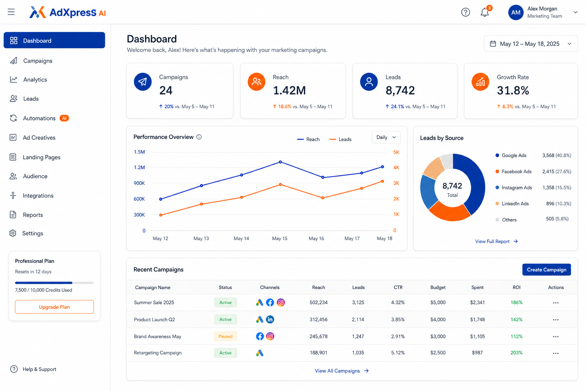Click the Reach card people icon
586x391 pixels.
pyautogui.click(x=256, y=82)
